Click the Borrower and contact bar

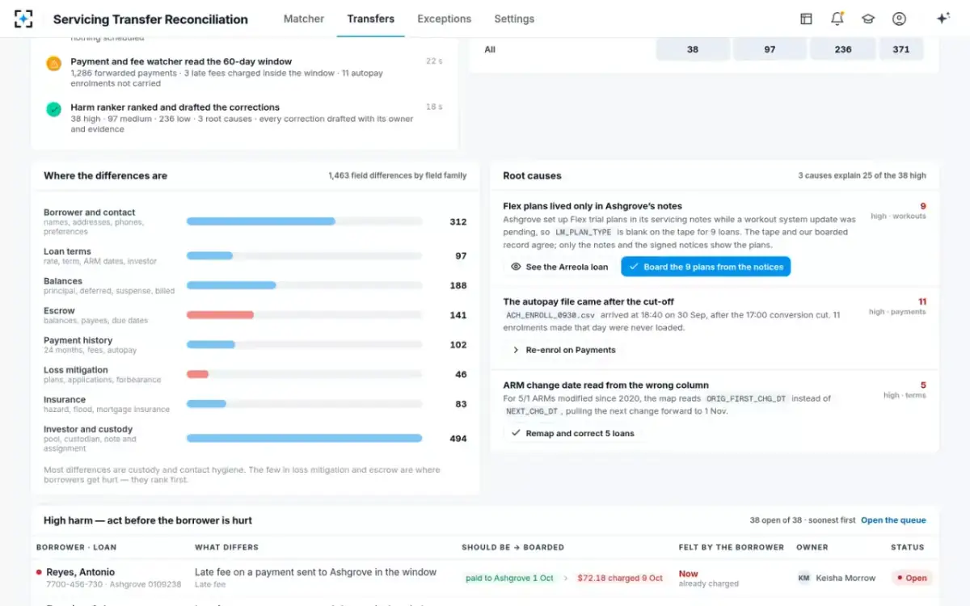[x=260, y=221]
